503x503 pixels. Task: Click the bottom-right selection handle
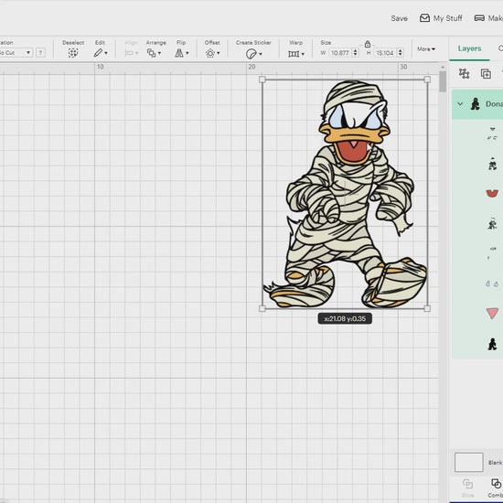tap(427, 308)
